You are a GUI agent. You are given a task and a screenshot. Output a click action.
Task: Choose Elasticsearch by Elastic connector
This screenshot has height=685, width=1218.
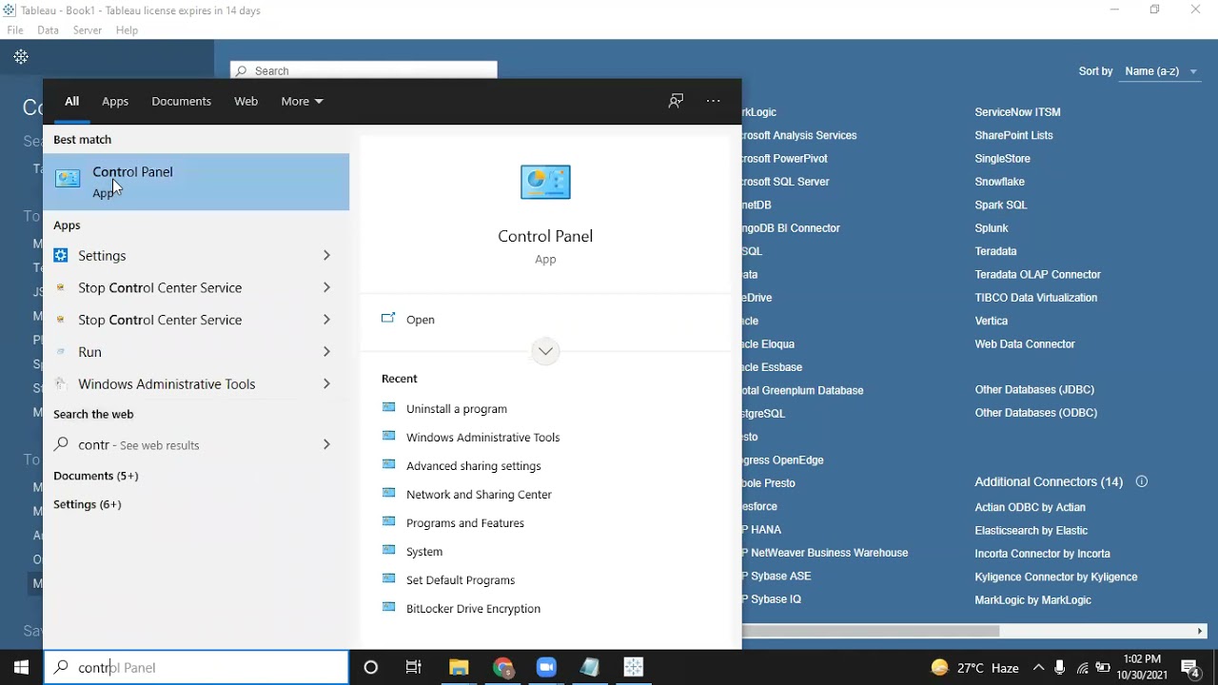[1031, 531]
